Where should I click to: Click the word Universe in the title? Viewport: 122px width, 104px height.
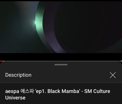click(15, 98)
